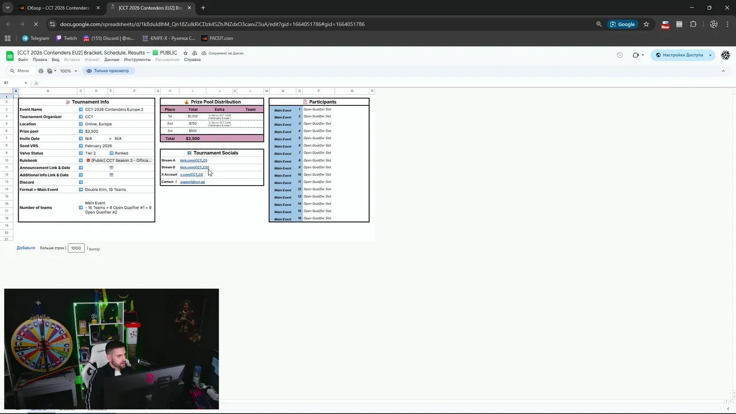Open the Chrome extensions puzzle icon
736x414 pixels.
coord(693,24)
